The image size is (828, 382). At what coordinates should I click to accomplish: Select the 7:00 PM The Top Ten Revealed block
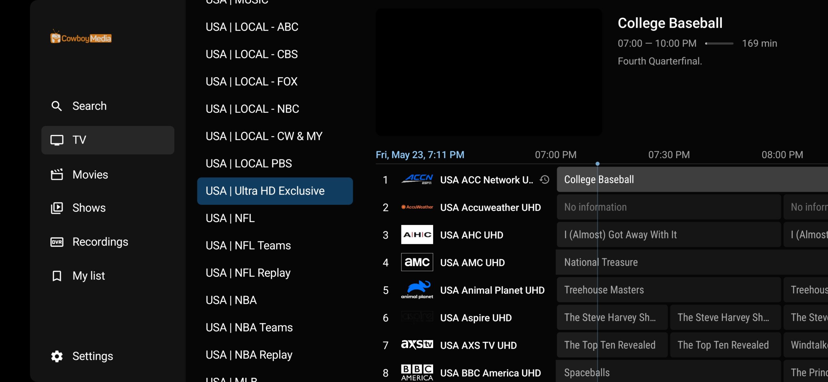click(x=612, y=345)
